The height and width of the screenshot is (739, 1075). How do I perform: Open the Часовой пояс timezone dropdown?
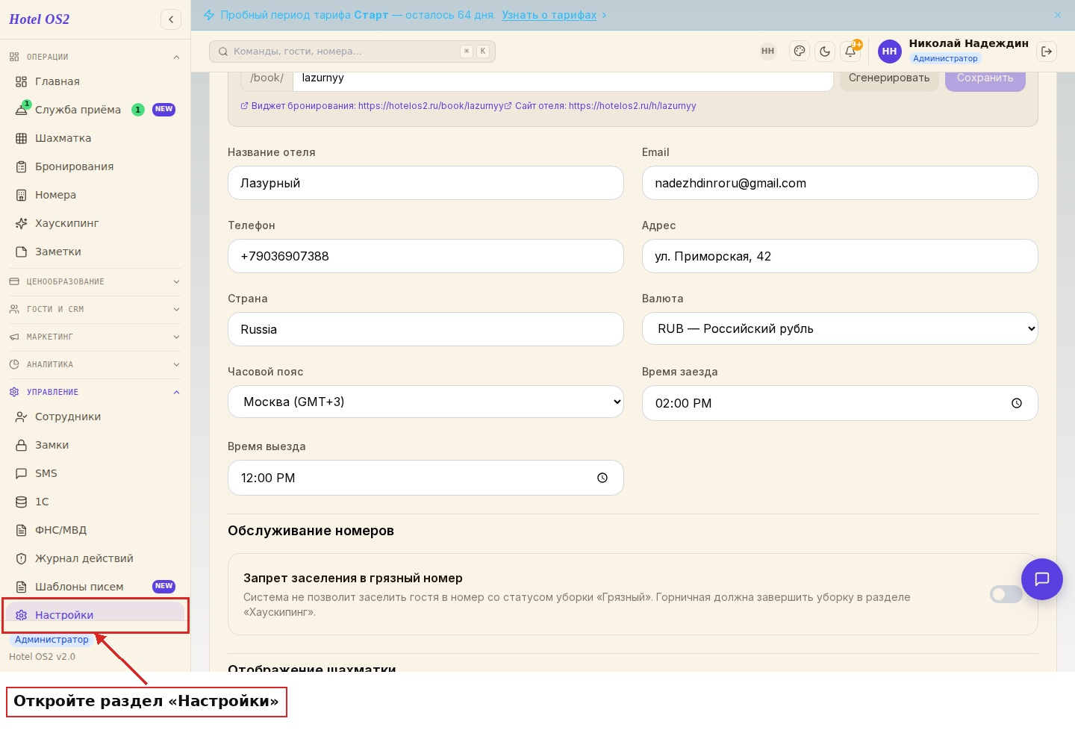pyautogui.click(x=426, y=402)
